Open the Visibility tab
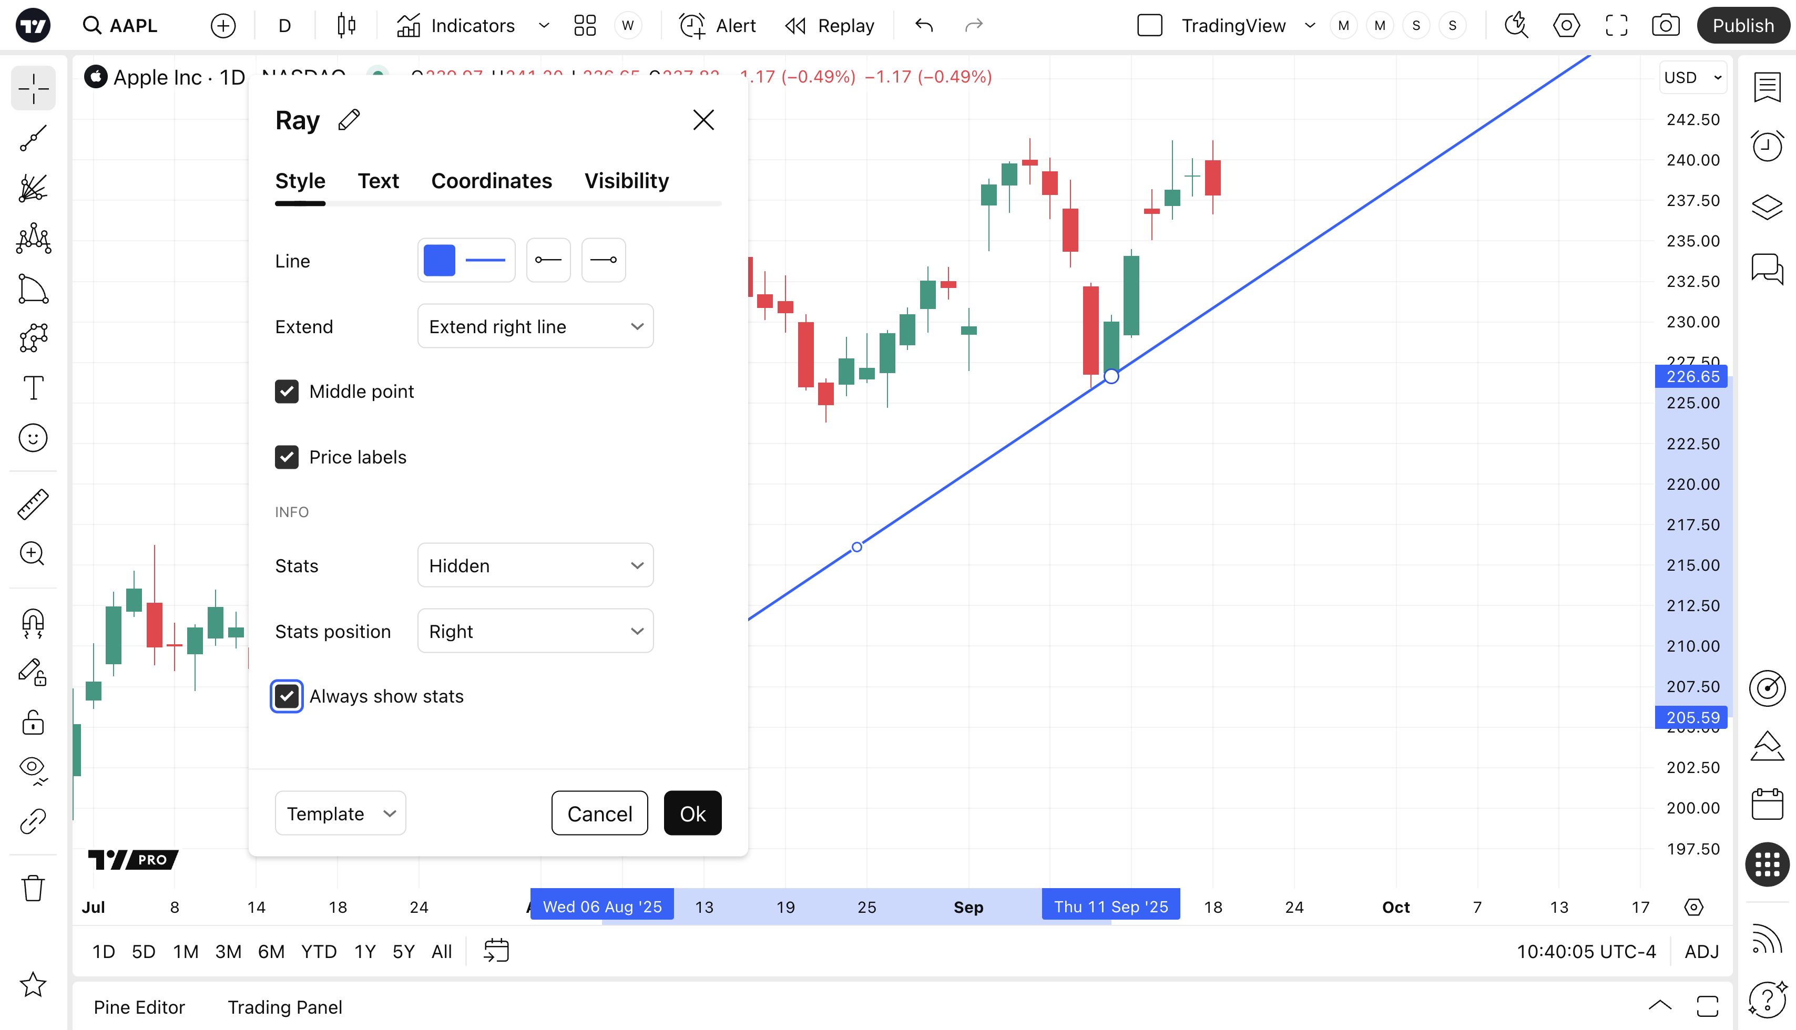This screenshot has height=1030, width=1796. pos(626,181)
